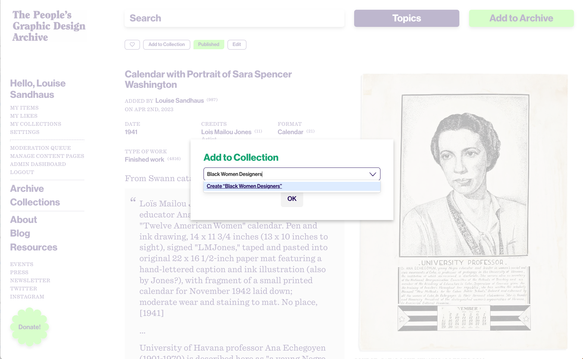Click the Calendar format link

pyautogui.click(x=291, y=132)
